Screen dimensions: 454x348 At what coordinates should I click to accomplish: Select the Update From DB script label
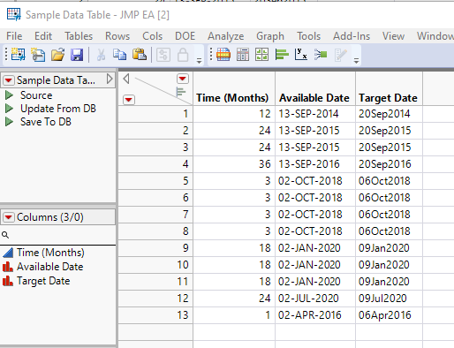(x=58, y=109)
